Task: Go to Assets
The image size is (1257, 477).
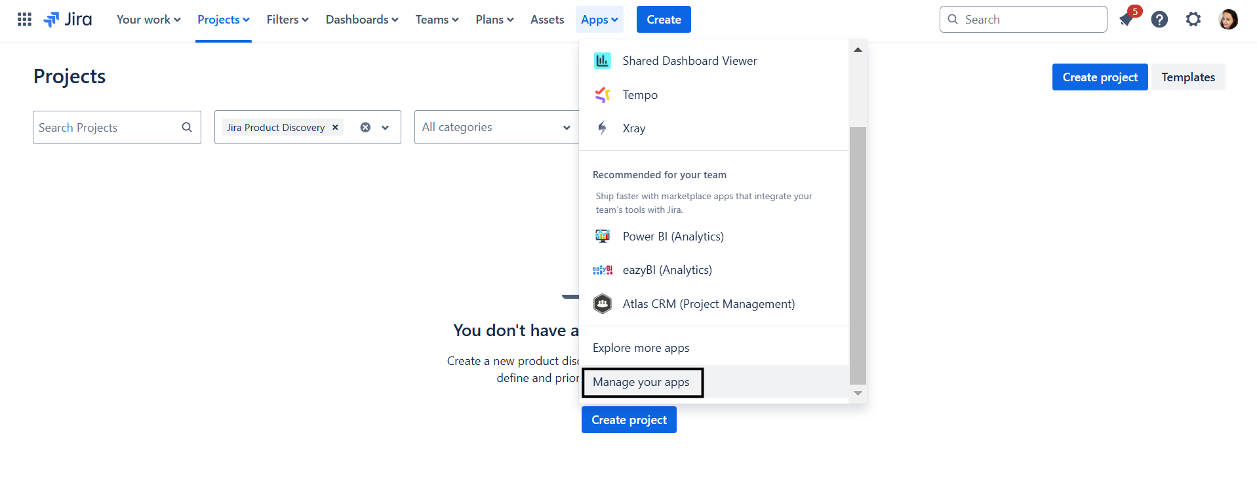Action: point(547,20)
